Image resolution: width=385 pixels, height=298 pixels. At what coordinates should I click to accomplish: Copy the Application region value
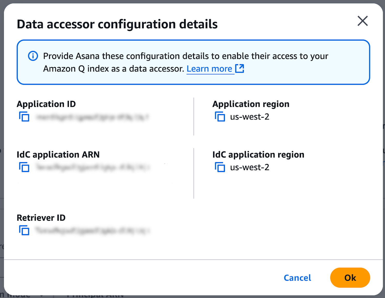[x=220, y=117]
